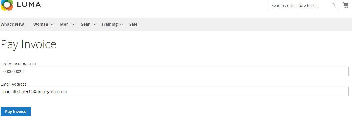Open the What's New menu item
Image resolution: width=352 pixels, height=120 pixels.
pyautogui.click(x=12, y=24)
